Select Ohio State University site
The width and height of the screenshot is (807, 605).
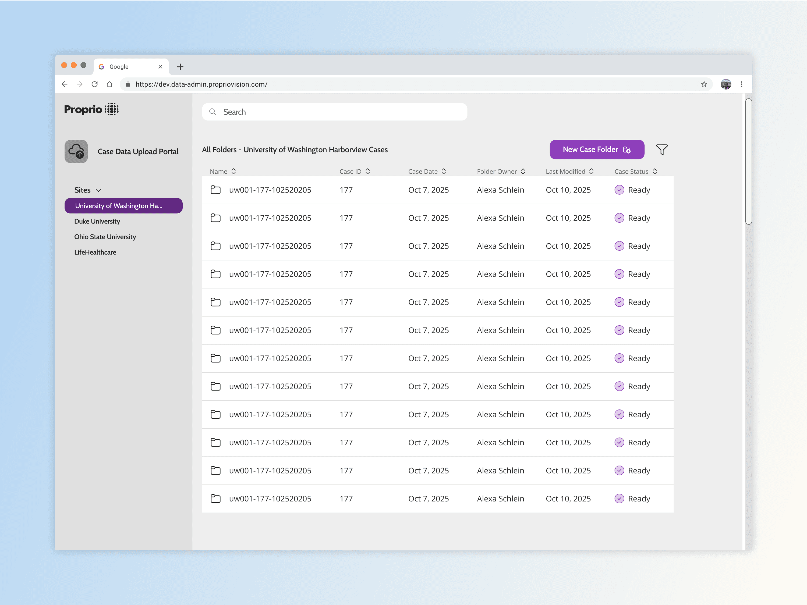105,237
